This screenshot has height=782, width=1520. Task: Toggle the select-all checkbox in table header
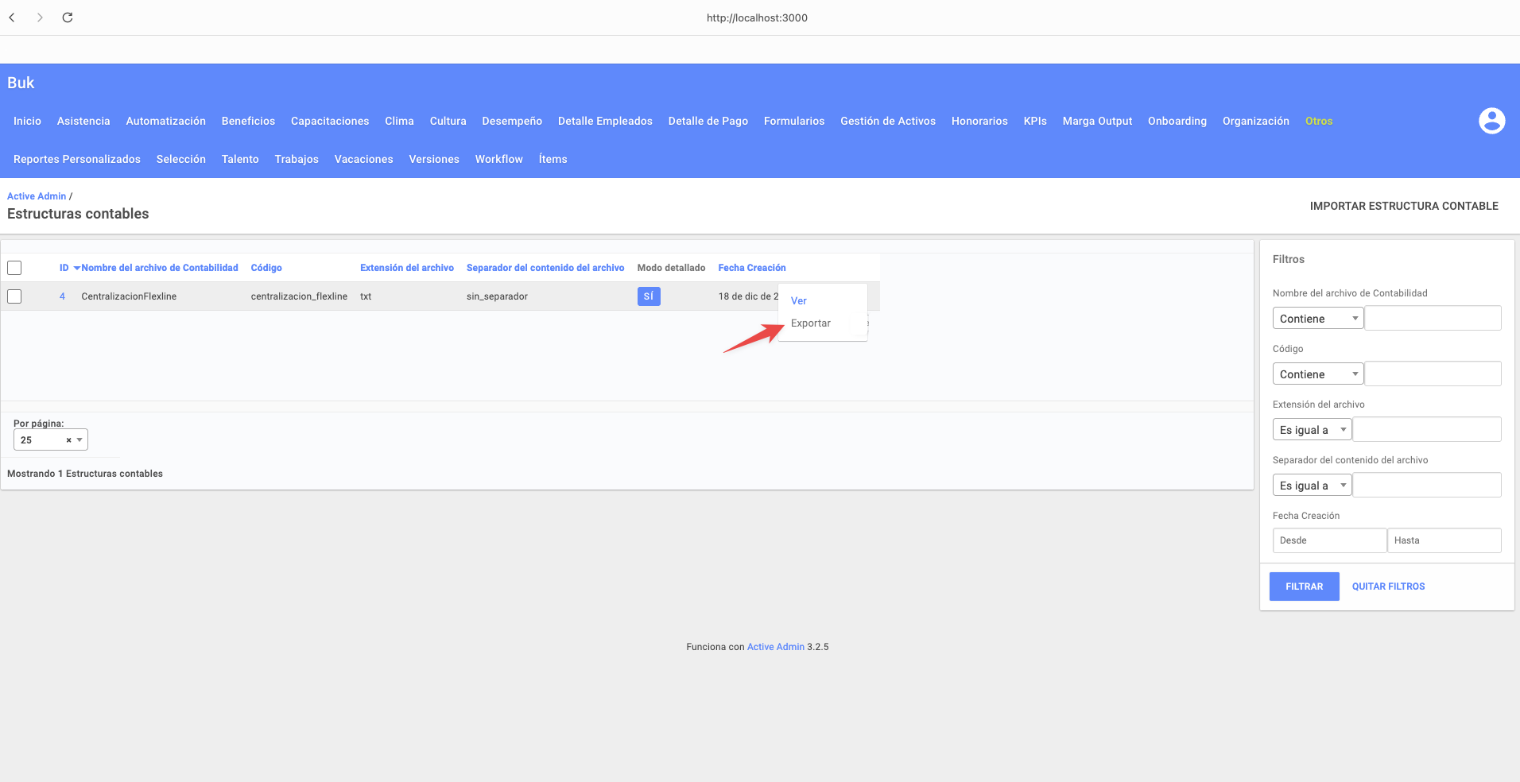click(x=14, y=268)
